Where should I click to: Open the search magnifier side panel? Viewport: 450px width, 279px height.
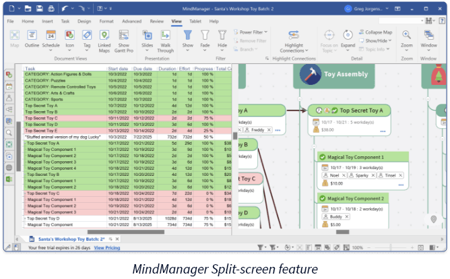(x=9, y=133)
